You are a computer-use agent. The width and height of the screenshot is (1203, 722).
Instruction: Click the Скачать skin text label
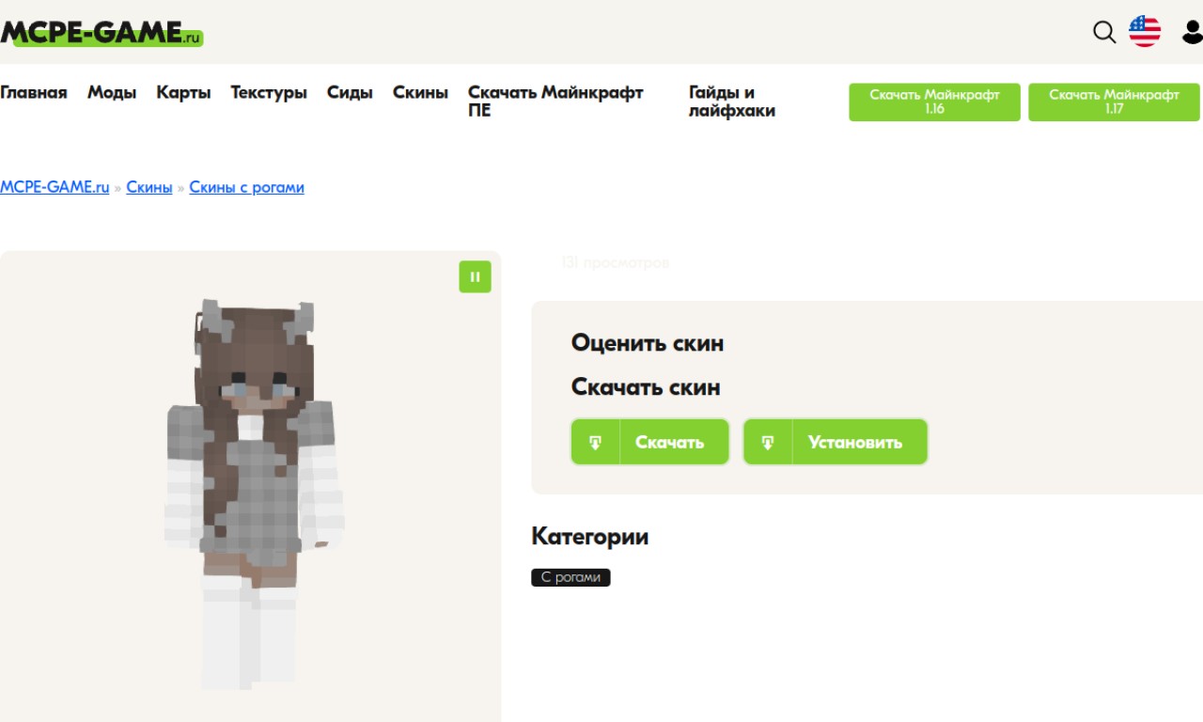coord(669,442)
